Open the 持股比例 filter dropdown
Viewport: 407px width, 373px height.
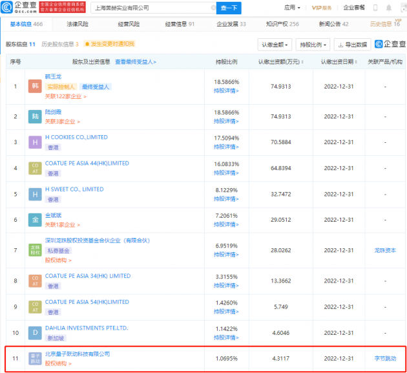pos(313,45)
